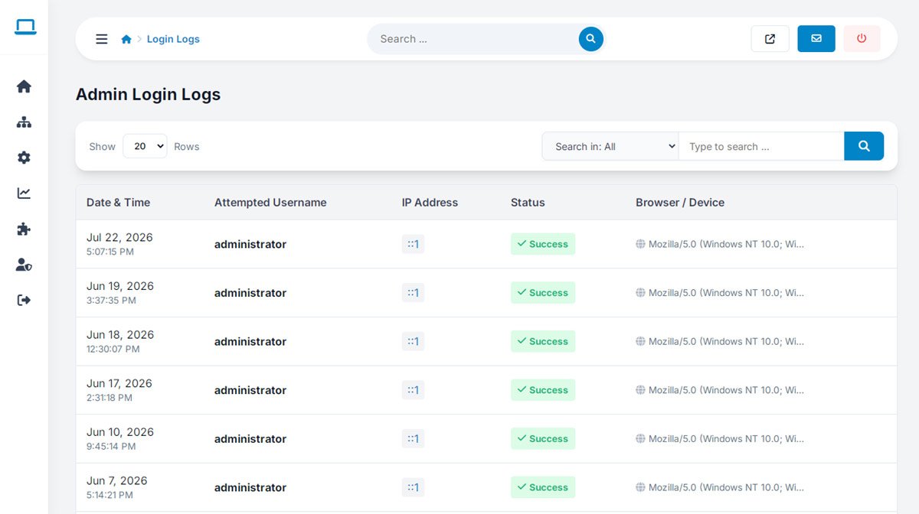Click the ::1 IP address in the Jun 10, 2026 row

(x=413, y=439)
